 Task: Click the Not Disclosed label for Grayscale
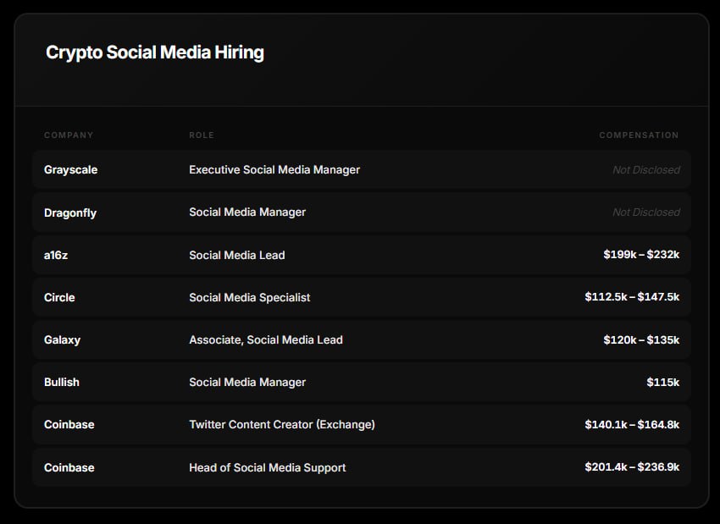(x=647, y=169)
